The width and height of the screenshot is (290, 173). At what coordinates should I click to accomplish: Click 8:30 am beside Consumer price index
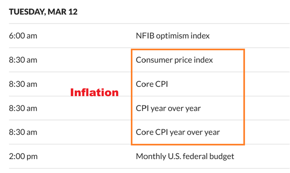(23, 60)
